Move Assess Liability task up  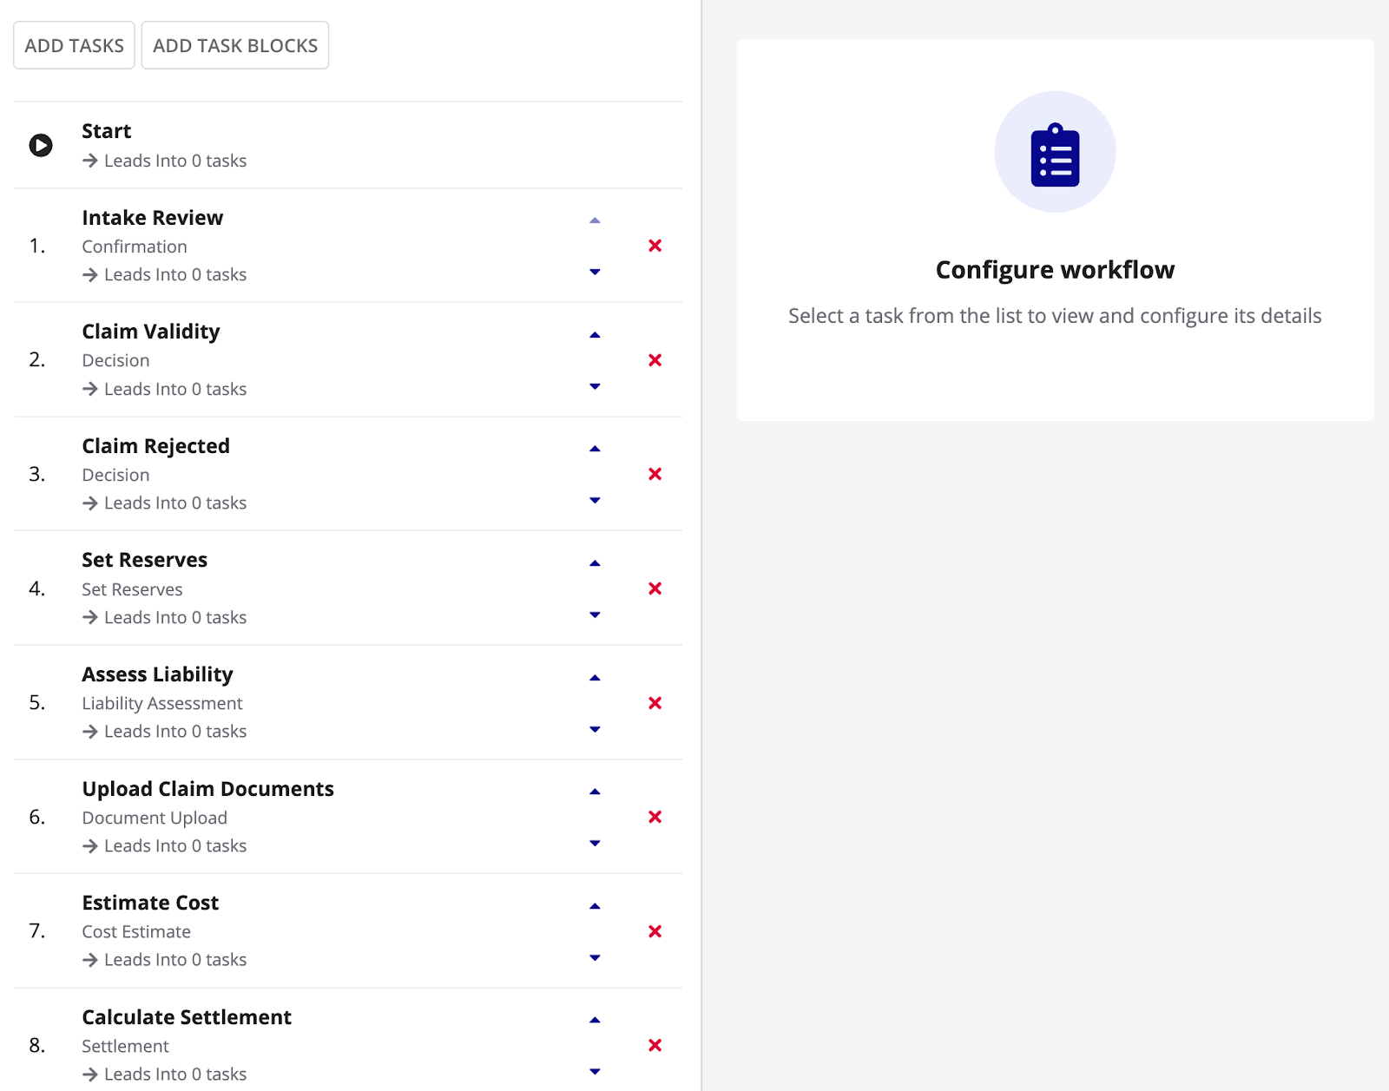595,678
